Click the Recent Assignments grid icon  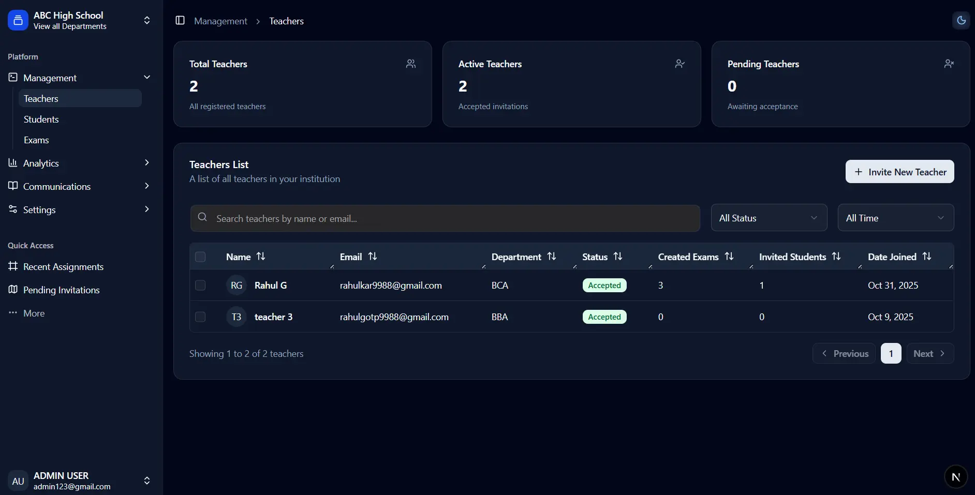point(12,266)
